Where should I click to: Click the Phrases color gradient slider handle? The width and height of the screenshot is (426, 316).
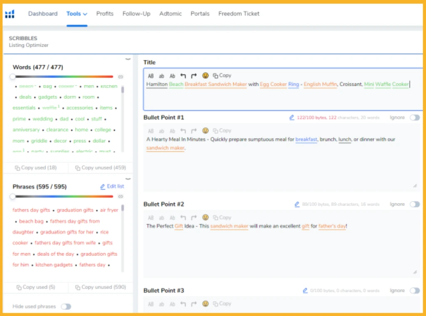point(13,196)
